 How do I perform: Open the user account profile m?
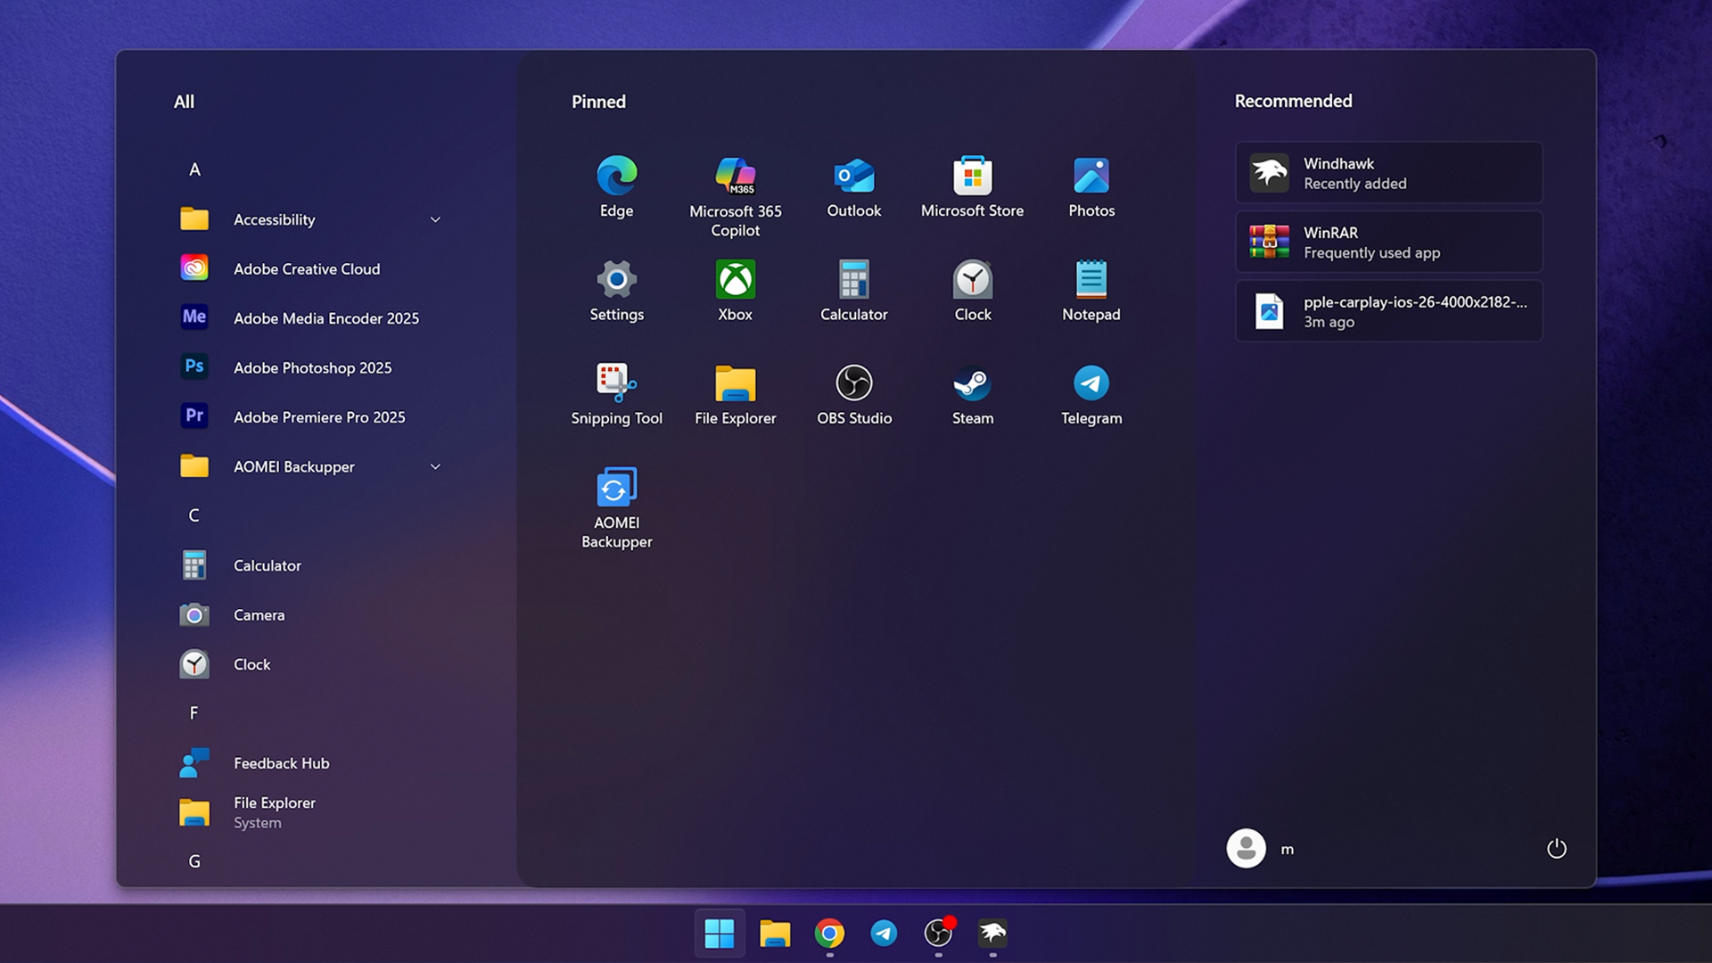click(1260, 848)
